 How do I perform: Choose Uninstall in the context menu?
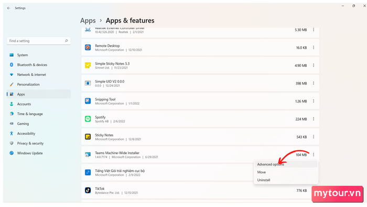(x=286, y=180)
